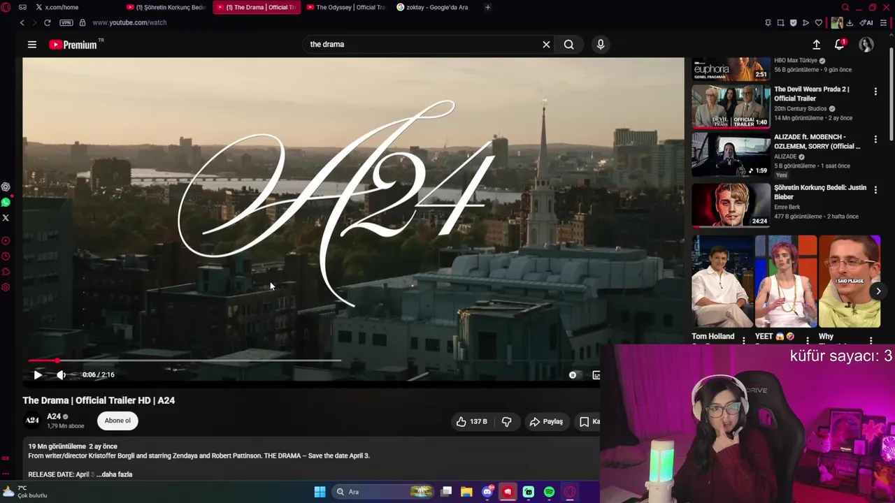Open X/Twitter in the Opera sidebar
The width and height of the screenshot is (895, 503).
[6, 218]
